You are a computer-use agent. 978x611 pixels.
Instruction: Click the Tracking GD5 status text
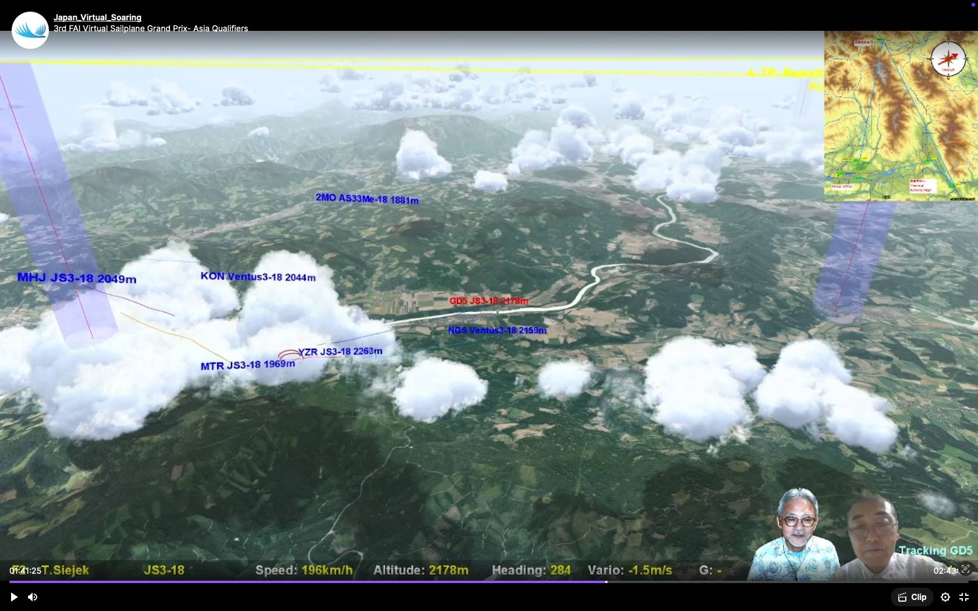pyautogui.click(x=935, y=550)
